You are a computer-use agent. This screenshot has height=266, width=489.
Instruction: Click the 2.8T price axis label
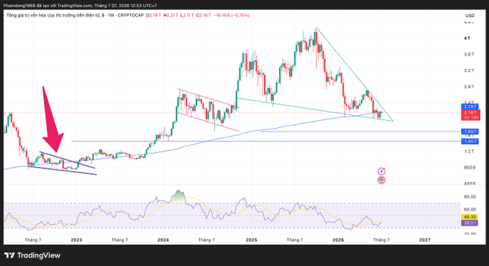[469, 87]
